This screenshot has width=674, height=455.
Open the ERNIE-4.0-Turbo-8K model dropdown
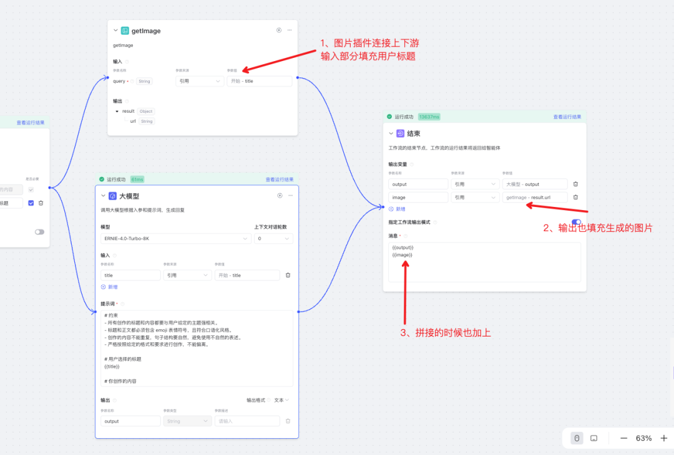pos(175,239)
